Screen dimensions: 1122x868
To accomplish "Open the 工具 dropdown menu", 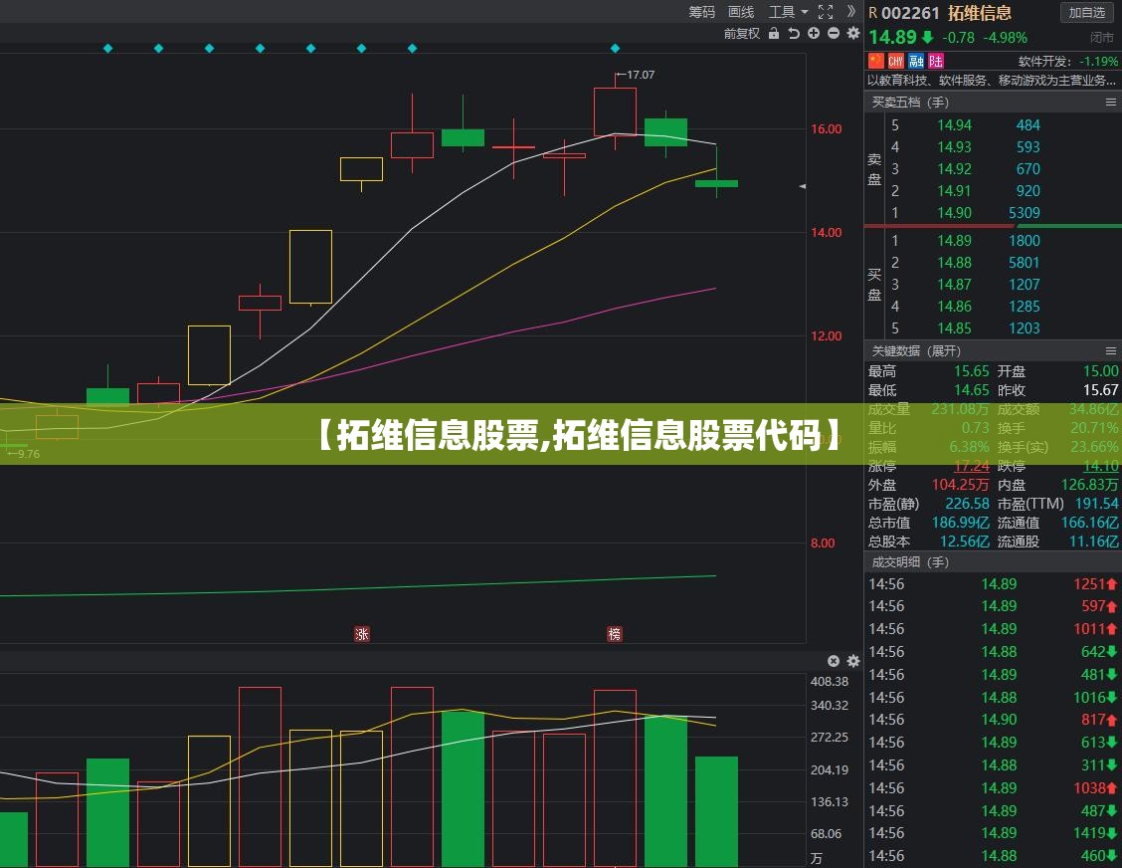I will (788, 12).
